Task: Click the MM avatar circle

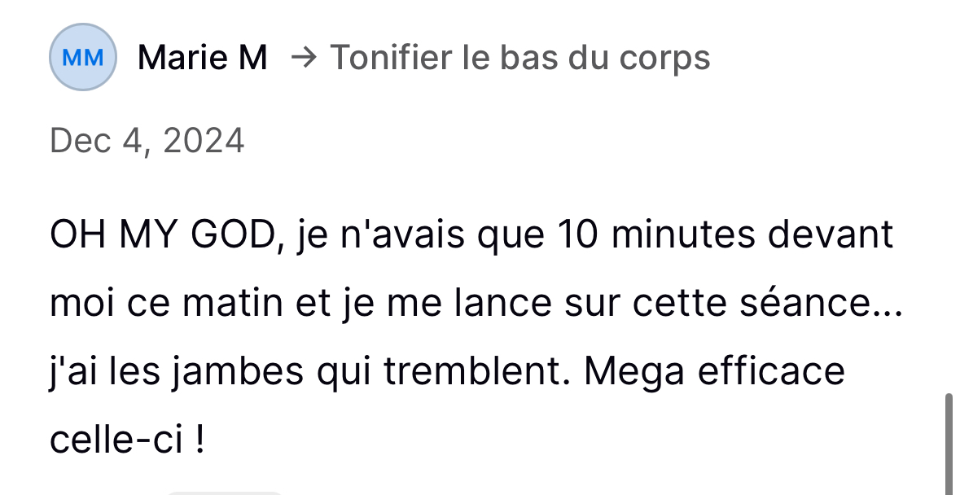Action: (83, 58)
